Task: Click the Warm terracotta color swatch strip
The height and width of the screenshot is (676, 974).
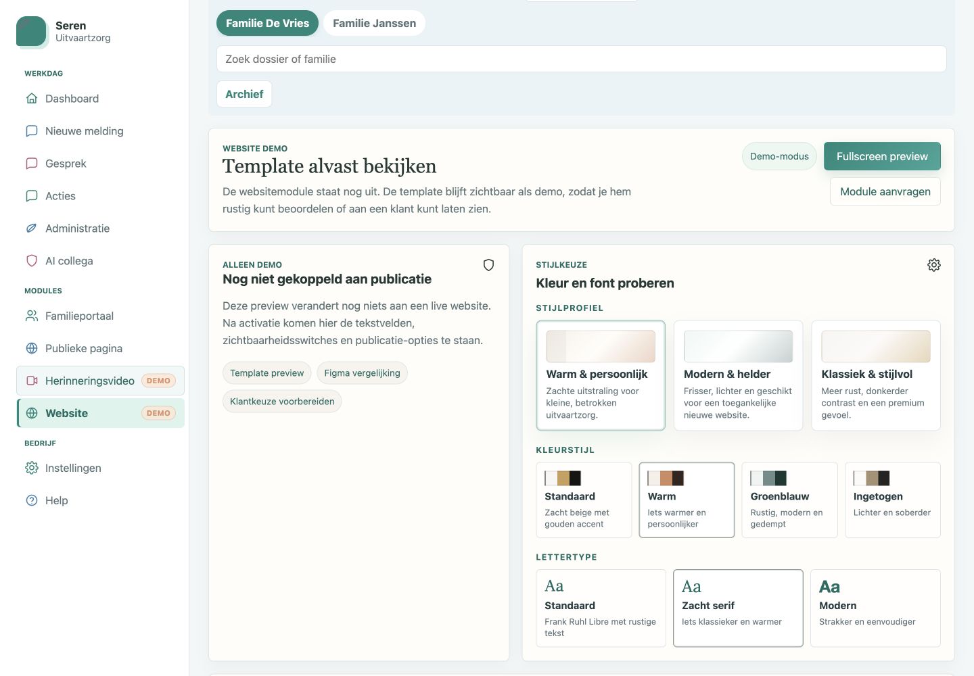Action: point(666,479)
